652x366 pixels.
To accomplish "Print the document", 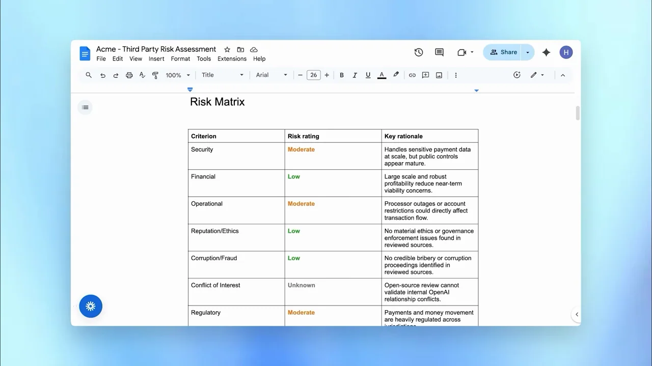I will [x=129, y=75].
